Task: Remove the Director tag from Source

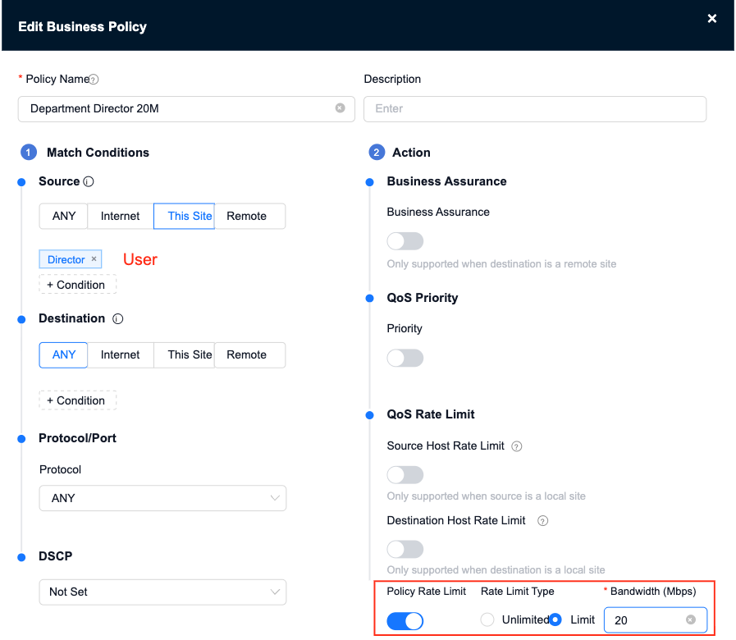Action: [x=94, y=258]
